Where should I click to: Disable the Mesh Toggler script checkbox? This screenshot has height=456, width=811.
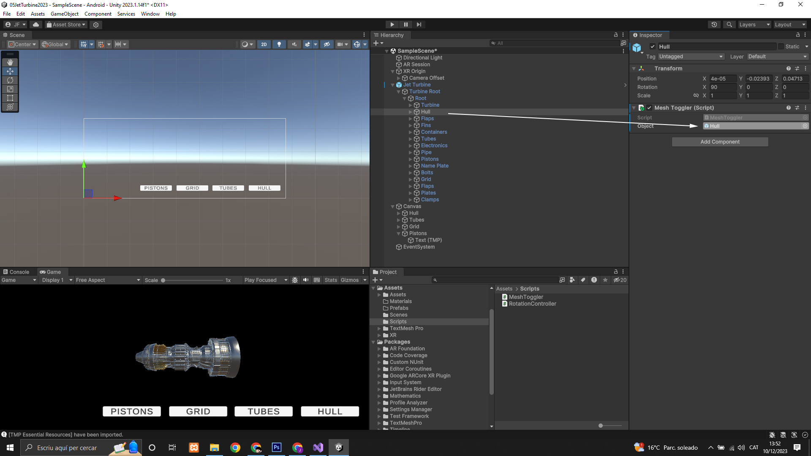click(x=649, y=108)
